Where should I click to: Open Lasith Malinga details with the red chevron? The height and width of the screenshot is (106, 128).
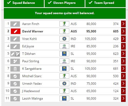(123, 98)
